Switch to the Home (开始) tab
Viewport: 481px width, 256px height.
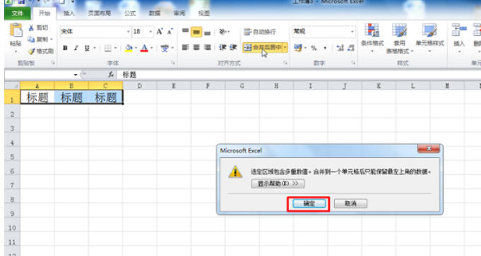[44, 13]
